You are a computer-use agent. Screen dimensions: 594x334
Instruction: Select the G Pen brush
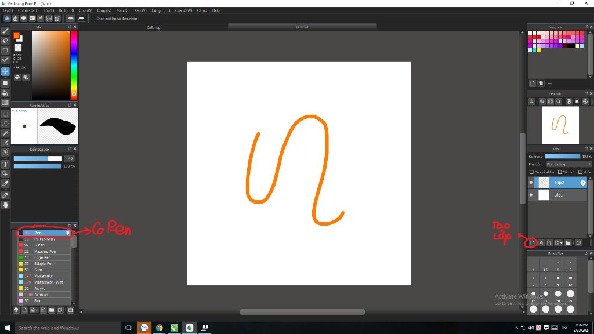(x=44, y=245)
